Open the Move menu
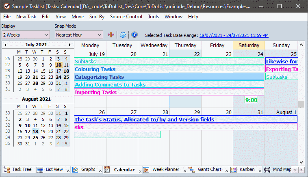The height and width of the screenshot is (177, 308). point(78,17)
